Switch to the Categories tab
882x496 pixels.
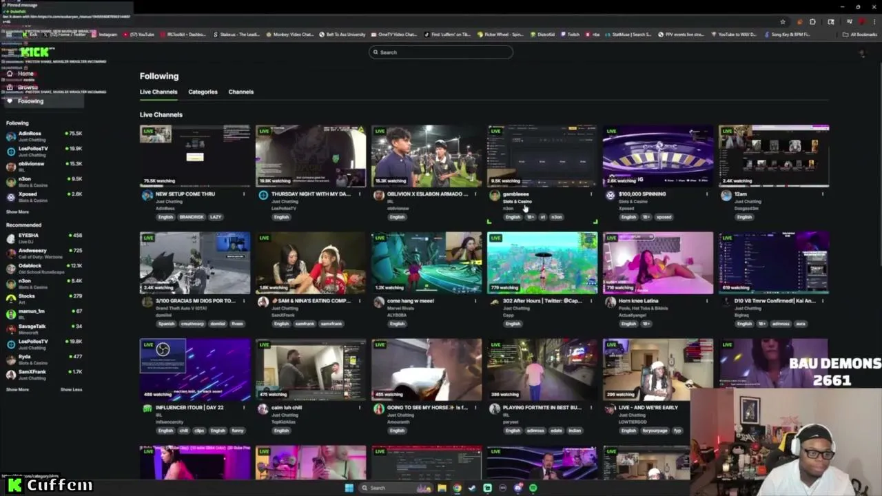click(x=203, y=92)
